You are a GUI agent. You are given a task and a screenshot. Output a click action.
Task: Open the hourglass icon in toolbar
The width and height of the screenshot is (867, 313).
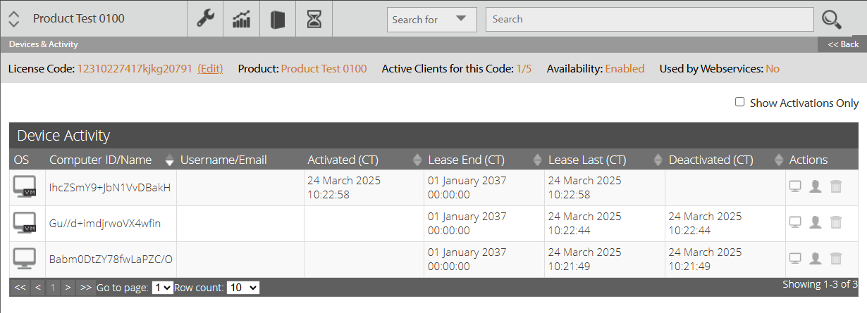314,19
